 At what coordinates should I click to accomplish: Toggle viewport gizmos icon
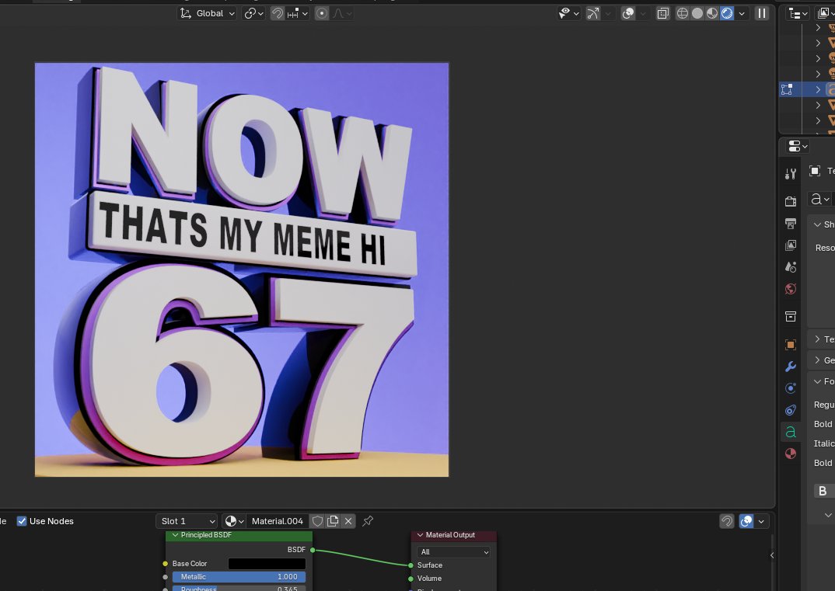tap(592, 13)
